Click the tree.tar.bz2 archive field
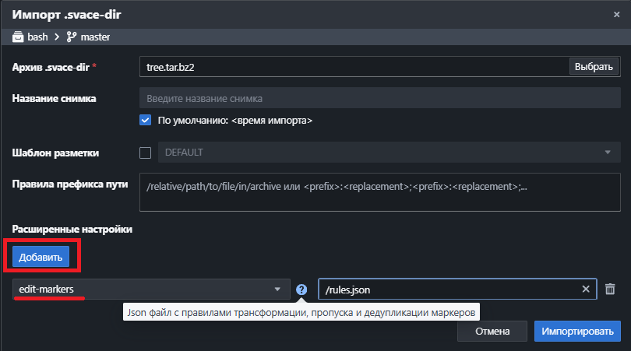 click(x=354, y=66)
